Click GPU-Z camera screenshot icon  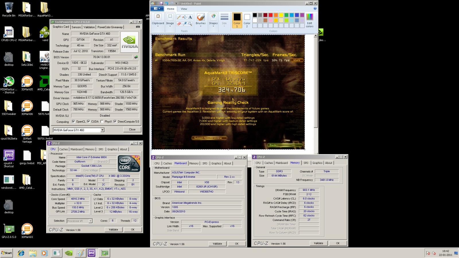[138, 27]
